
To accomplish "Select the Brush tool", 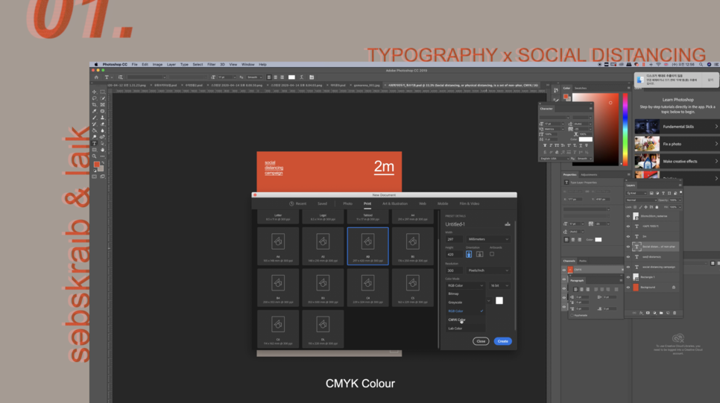I will tap(95, 118).
